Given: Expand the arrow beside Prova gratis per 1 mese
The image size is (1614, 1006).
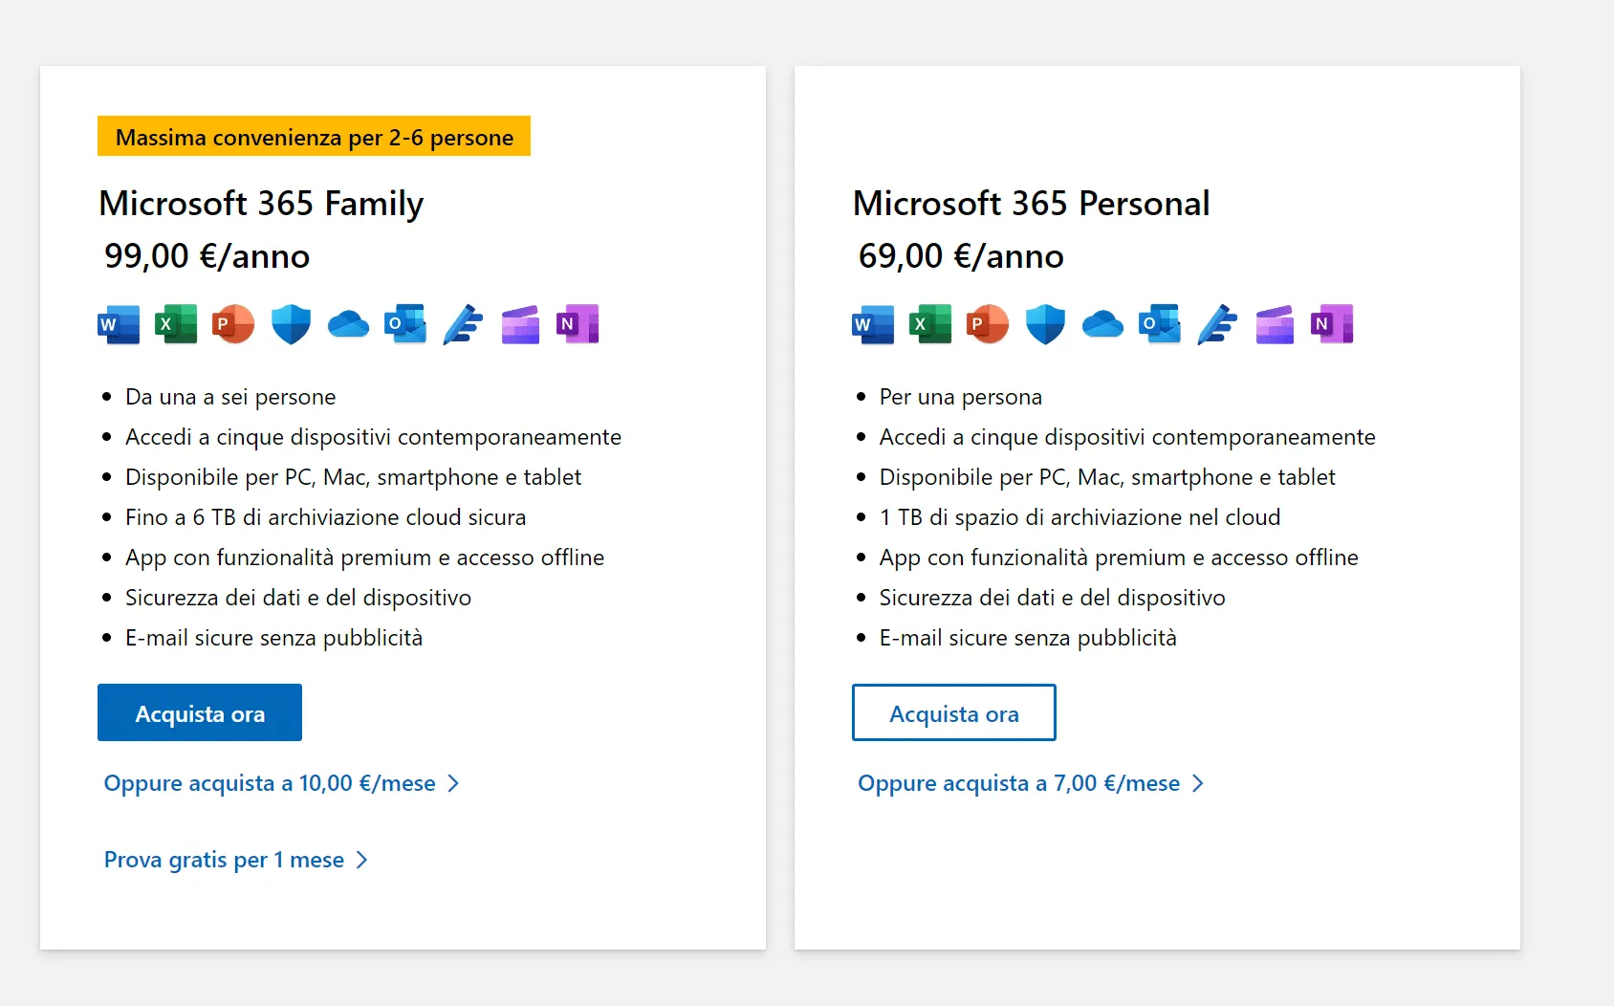Looking at the screenshot, I should pyautogui.click(x=361, y=860).
